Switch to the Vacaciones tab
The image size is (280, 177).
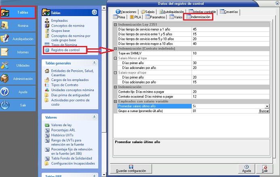(x=119, y=12)
